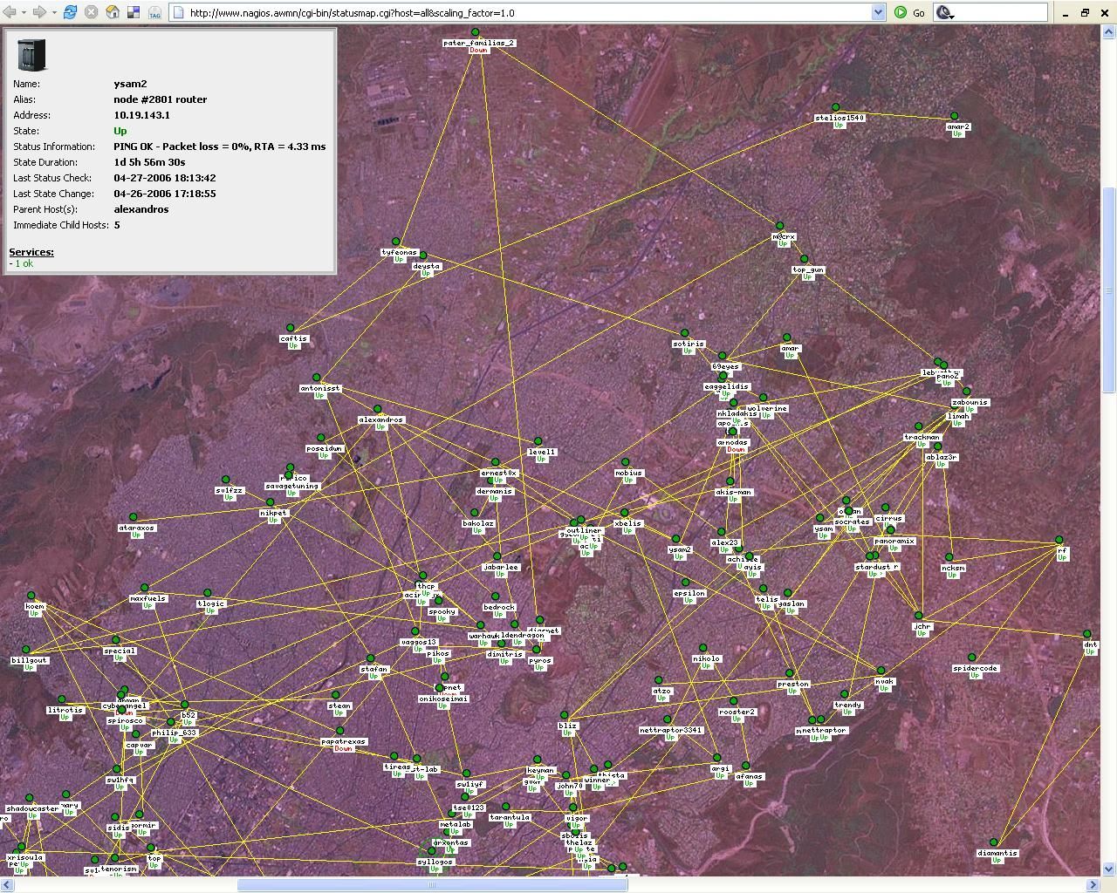This screenshot has width=1117, height=893.
Task: Open the Back history dropdown arrow
Action: coord(24,12)
